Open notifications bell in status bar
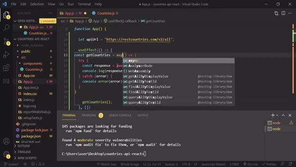The height and width of the screenshot is (167, 296). tap(290, 164)
